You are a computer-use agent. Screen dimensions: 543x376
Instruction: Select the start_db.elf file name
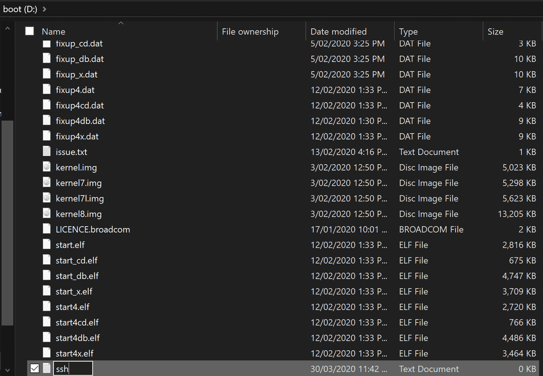pyautogui.click(x=77, y=276)
